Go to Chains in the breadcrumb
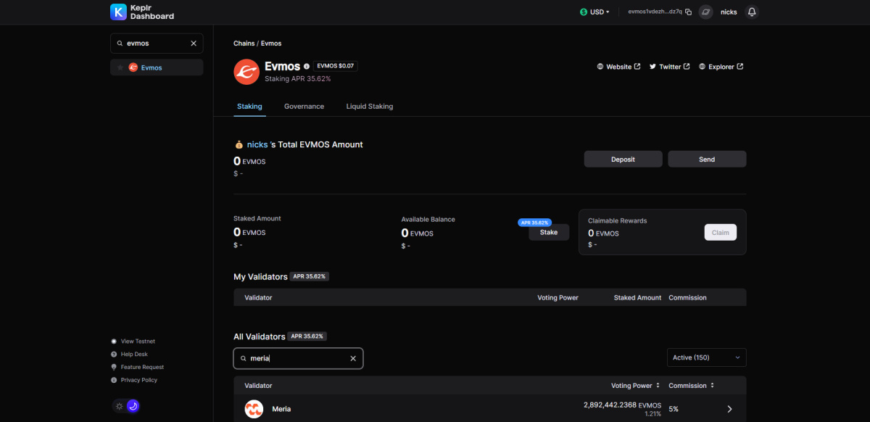Screen dimensions: 870x422 (244, 44)
